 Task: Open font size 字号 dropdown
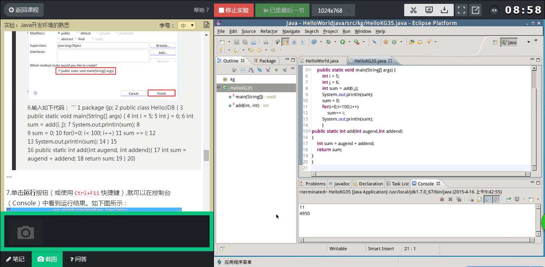coord(187,25)
